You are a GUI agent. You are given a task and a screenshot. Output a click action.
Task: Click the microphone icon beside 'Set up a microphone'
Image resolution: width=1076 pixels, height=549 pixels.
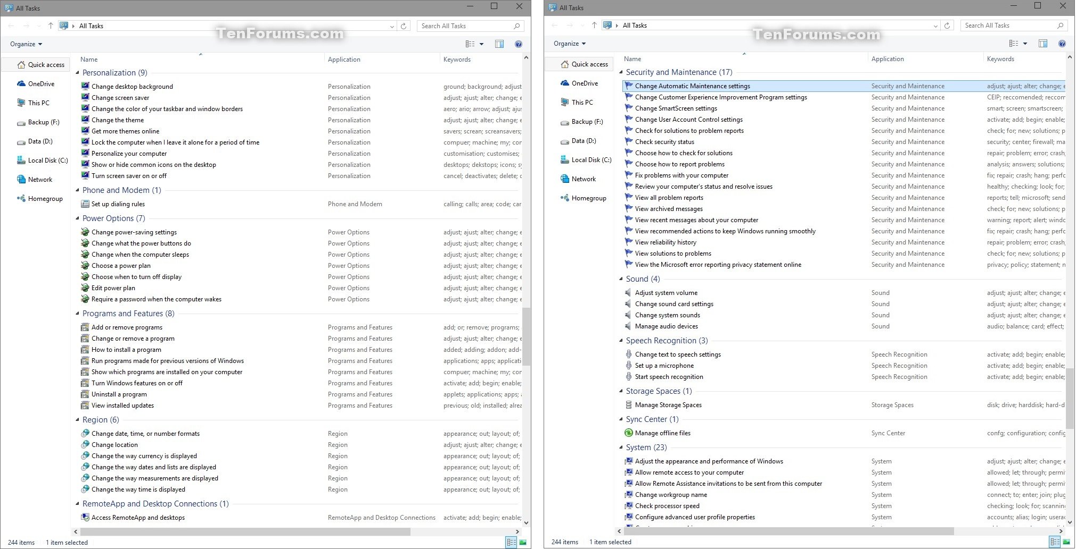pos(629,365)
